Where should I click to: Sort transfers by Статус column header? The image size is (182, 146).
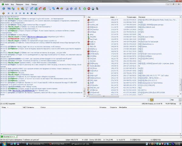click(43, 107)
